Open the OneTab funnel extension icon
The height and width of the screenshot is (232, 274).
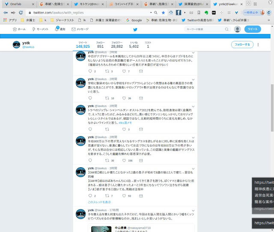(x=236, y=12)
